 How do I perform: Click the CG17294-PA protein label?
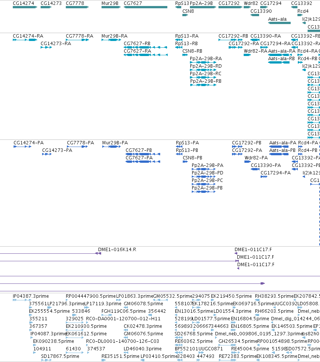276,173
